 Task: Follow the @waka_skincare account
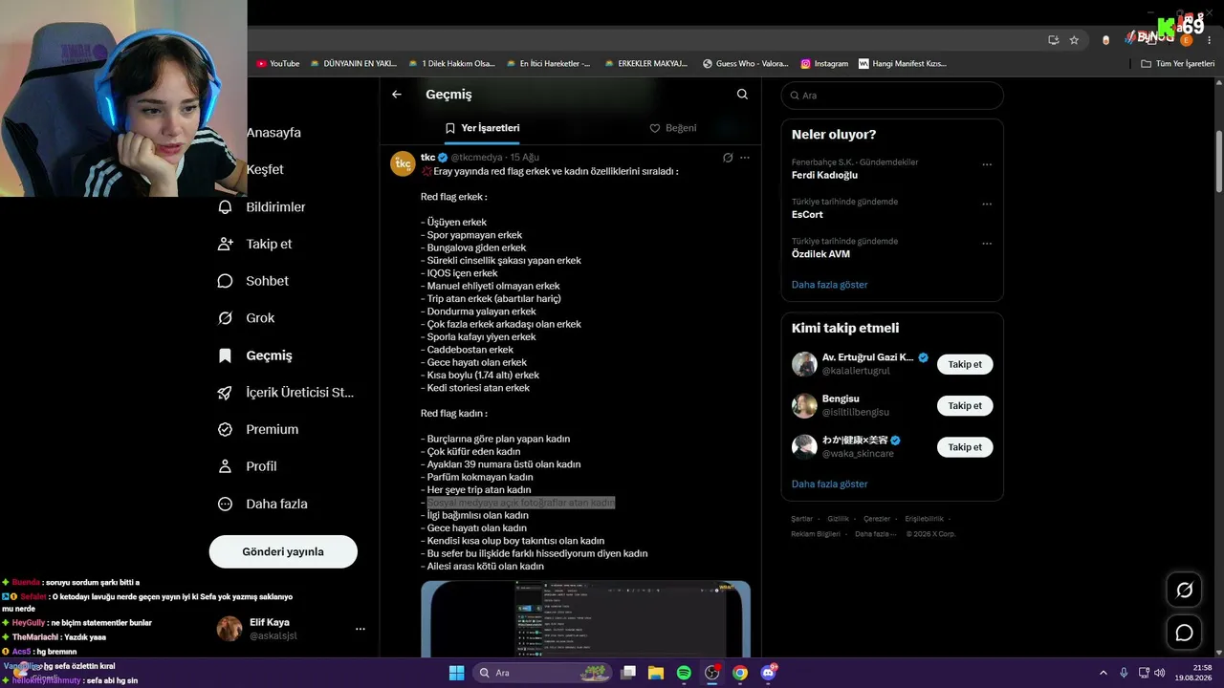[965, 446]
